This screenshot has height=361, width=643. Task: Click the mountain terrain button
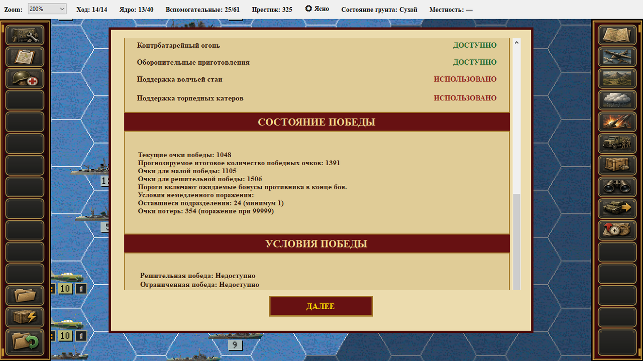click(617, 79)
